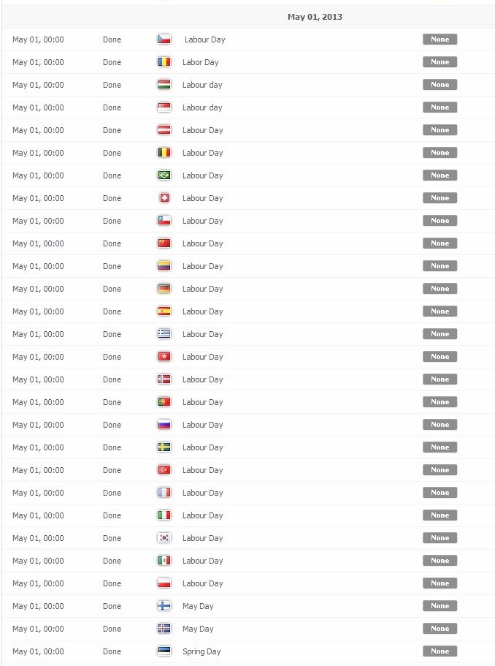Click the Romanian flag beside Labor Day
Screen dimensions: 495x666
(x=164, y=62)
